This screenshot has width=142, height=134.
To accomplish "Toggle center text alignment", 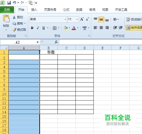I will click(x=101, y=27).
